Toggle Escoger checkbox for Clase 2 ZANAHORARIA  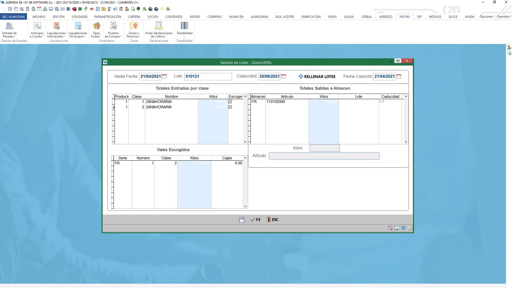click(230, 107)
